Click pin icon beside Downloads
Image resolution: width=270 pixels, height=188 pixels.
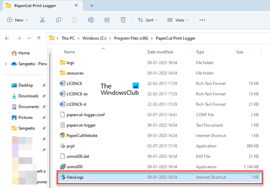click(x=44, y=96)
